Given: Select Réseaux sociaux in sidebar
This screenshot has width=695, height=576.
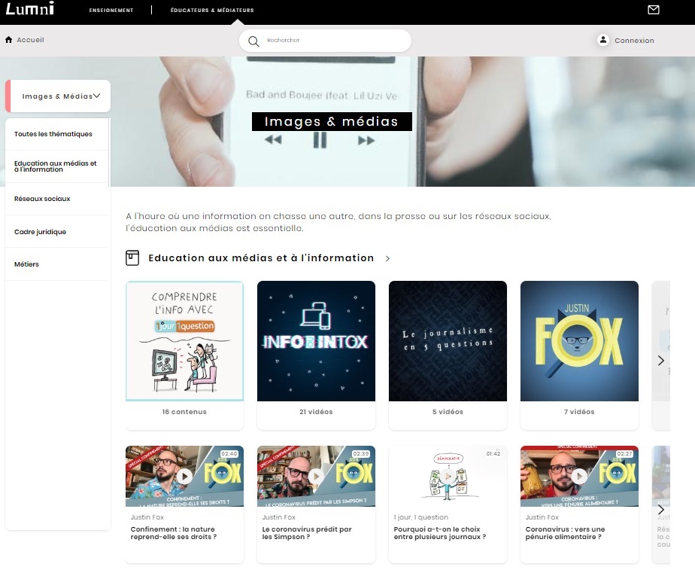Looking at the screenshot, I should (56, 199).
